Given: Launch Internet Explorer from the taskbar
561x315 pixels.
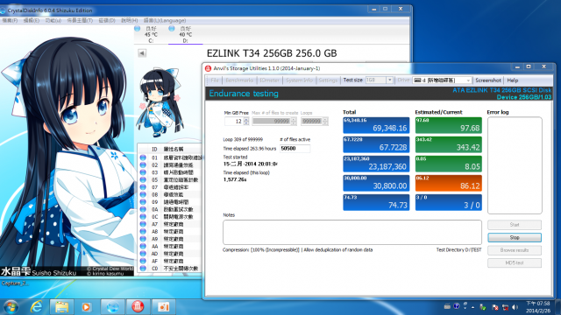Looking at the screenshot, I should (x=37, y=306).
